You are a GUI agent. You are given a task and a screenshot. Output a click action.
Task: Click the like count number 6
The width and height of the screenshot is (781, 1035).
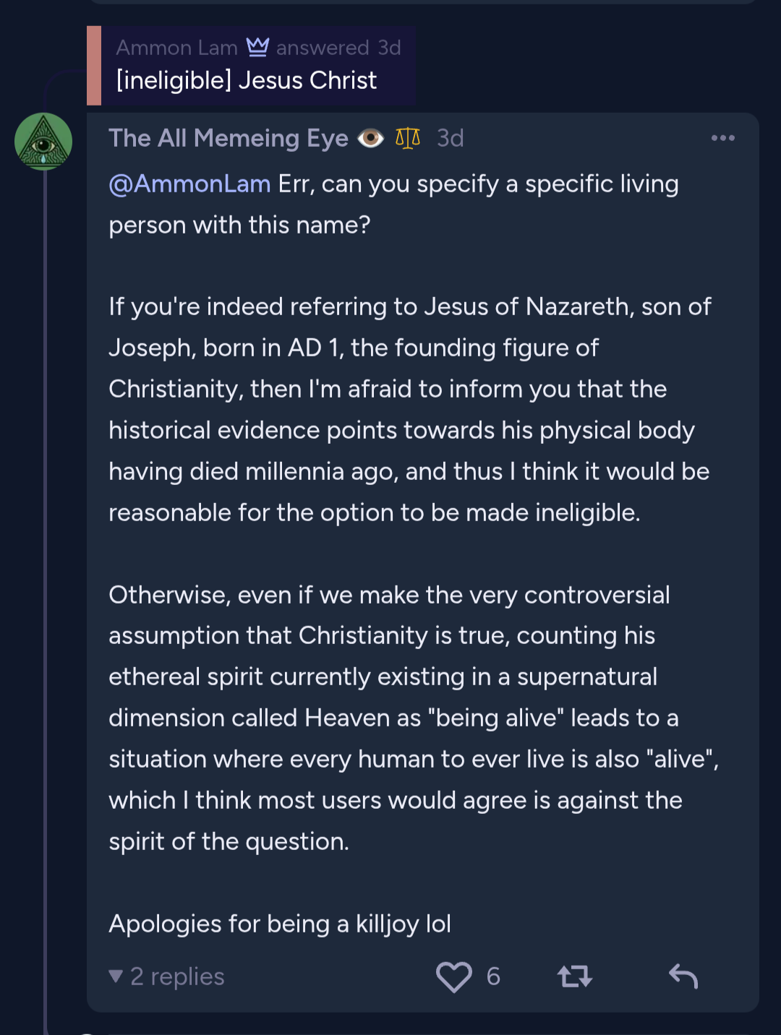[x=493, y=976]
